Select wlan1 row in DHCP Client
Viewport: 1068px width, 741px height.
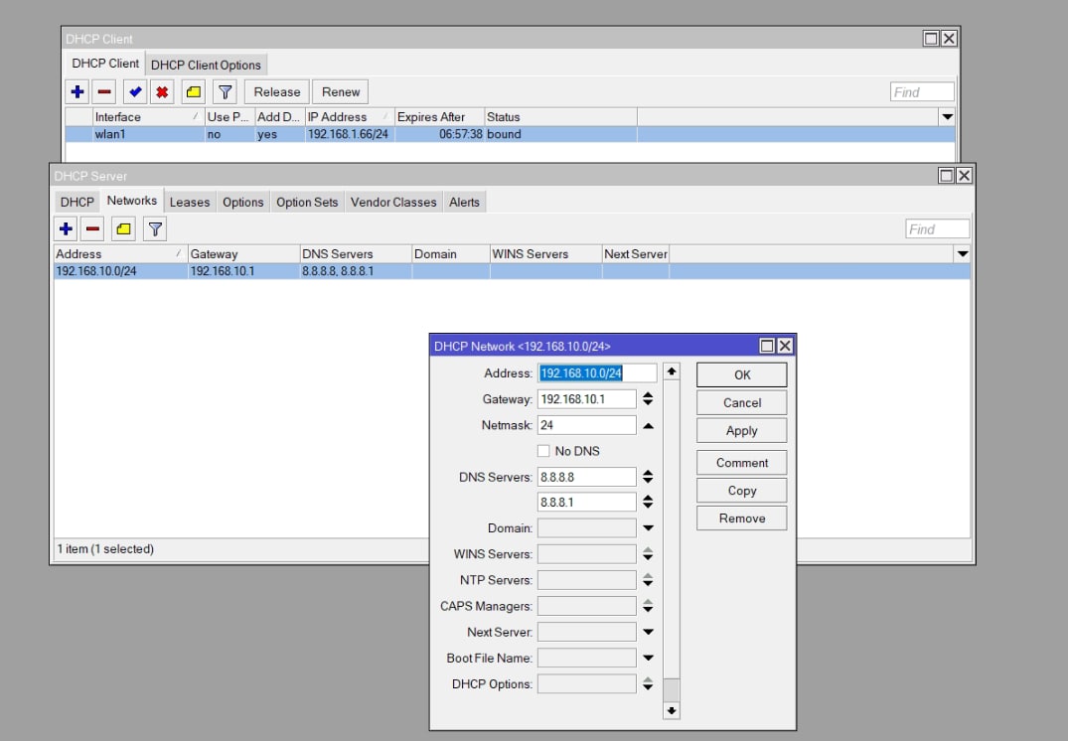pyautogui.click(x=511, y=134)
